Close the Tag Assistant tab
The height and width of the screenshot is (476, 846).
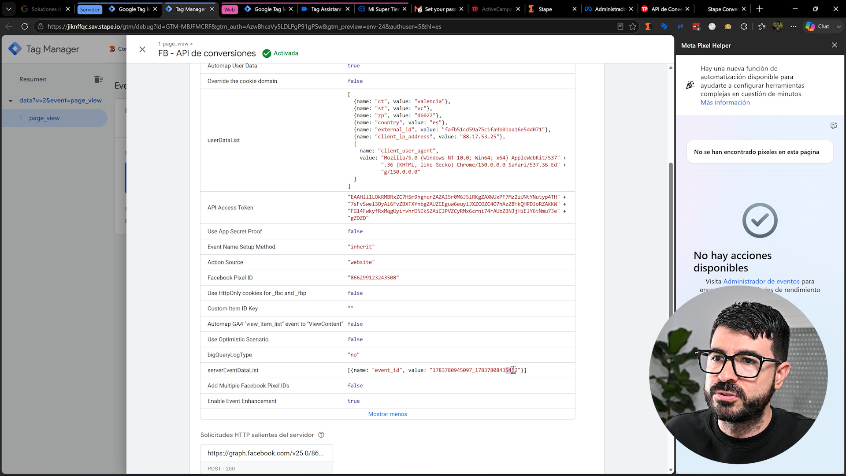coord(348,9)
